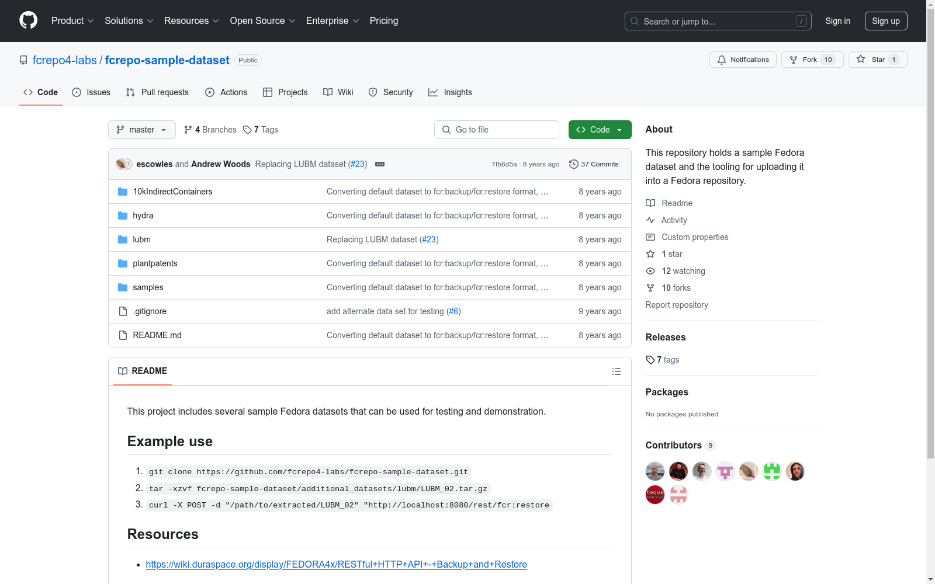Open the 7 Tags link next to Branches

click(261, 130)
